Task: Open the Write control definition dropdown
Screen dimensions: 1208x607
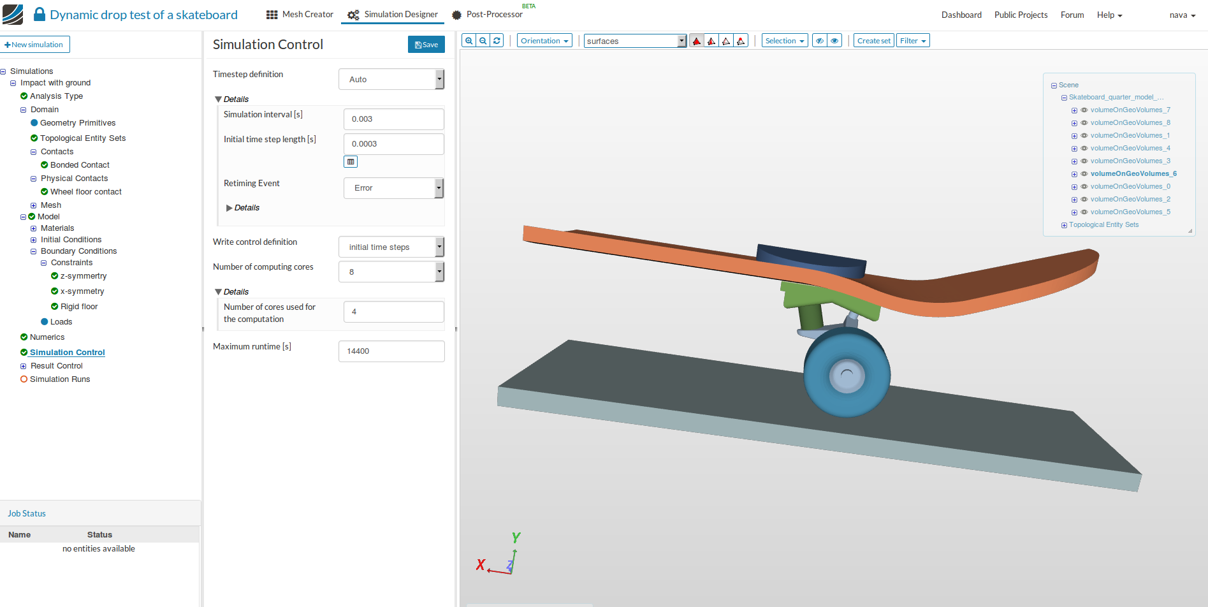Action: pos(391,247)
